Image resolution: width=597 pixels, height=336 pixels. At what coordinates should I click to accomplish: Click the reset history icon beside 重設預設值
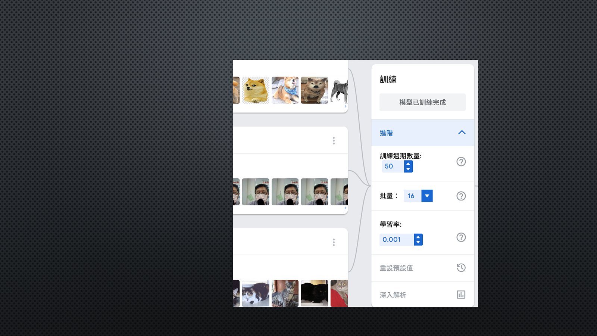[x=461, y=268]
